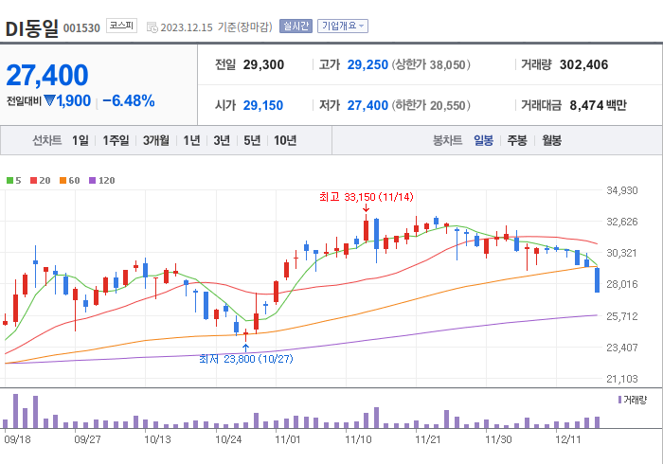
Task: Select the 1일 line chart tab
Action: point(81,140)
